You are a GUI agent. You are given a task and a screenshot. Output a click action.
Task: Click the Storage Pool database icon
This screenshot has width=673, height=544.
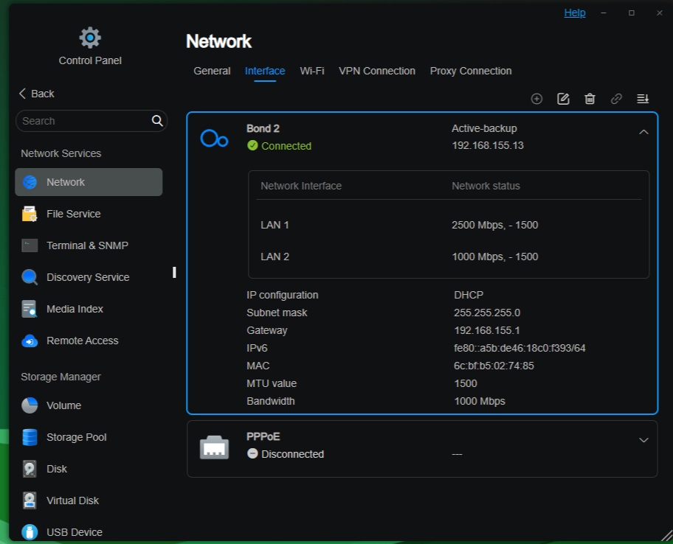30,437
